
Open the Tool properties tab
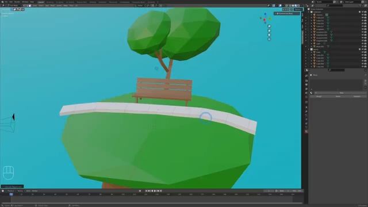pos(306,75)
